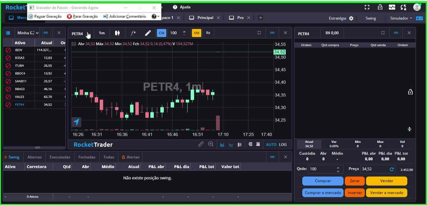
Task: Click Vender a mercado
Action: point(387,193)
